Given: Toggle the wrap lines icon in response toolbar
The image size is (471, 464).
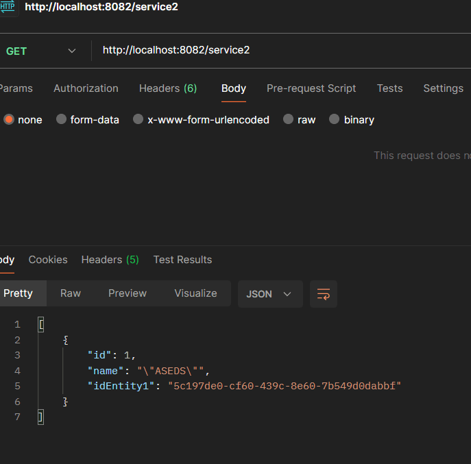Looking at the screenshot, I should (x=323, y=294).
